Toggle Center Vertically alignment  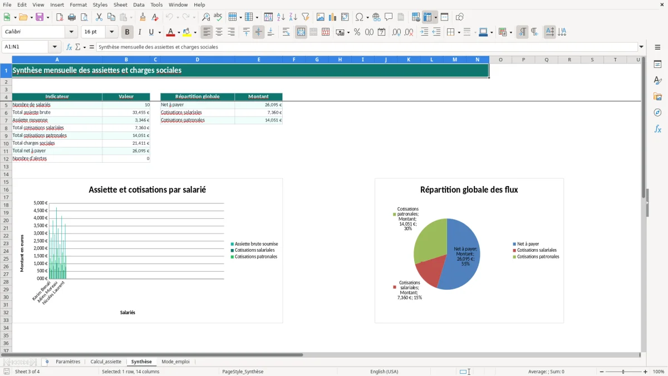[258, 32]
